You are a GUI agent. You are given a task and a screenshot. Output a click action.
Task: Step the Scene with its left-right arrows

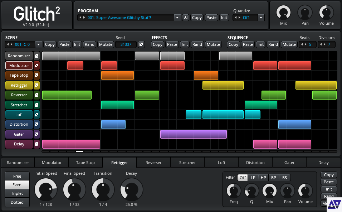pos(10,44)
